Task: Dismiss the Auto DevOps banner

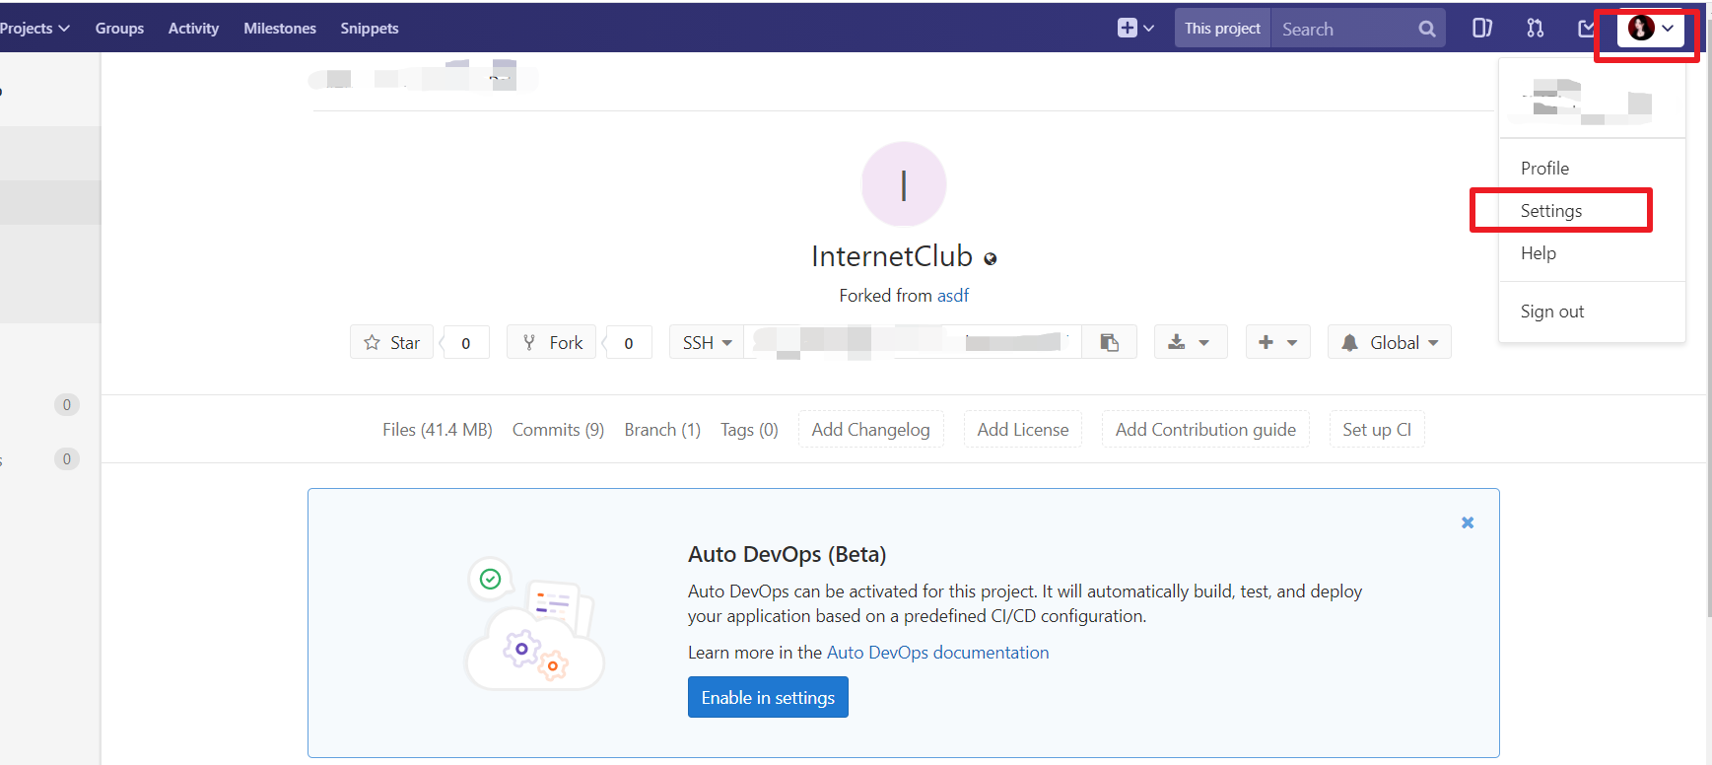Action: point(1468,522)
